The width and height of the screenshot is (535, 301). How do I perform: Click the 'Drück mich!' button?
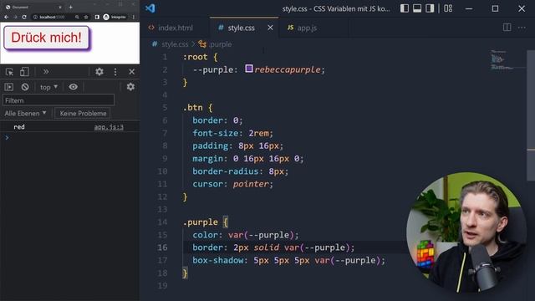[x=47, y=38]
